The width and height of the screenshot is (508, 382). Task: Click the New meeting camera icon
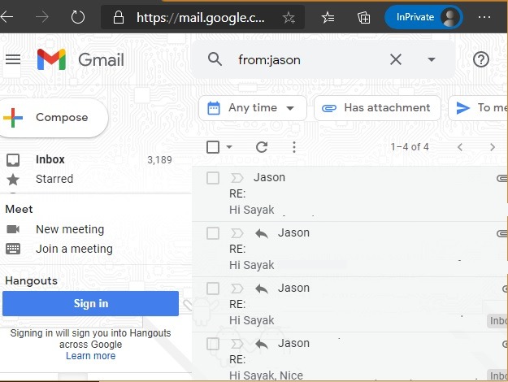click(13, 229)
